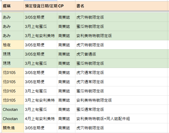Select 蜜瓜特裝限定版 in 优0105's row
The height and width of the screenshot is (133, 169).
(x=121, y=91)
